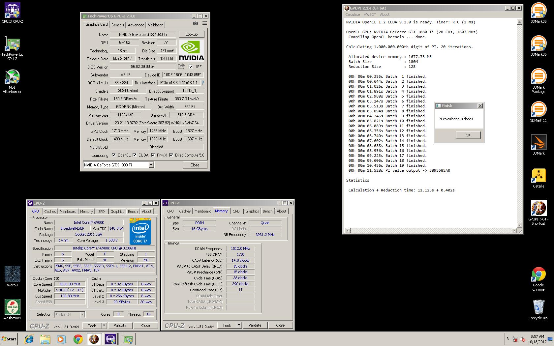The image size is (554, 346).
Task: Click Close button in Memory CPU-Z window
Action: coord(280,325)
